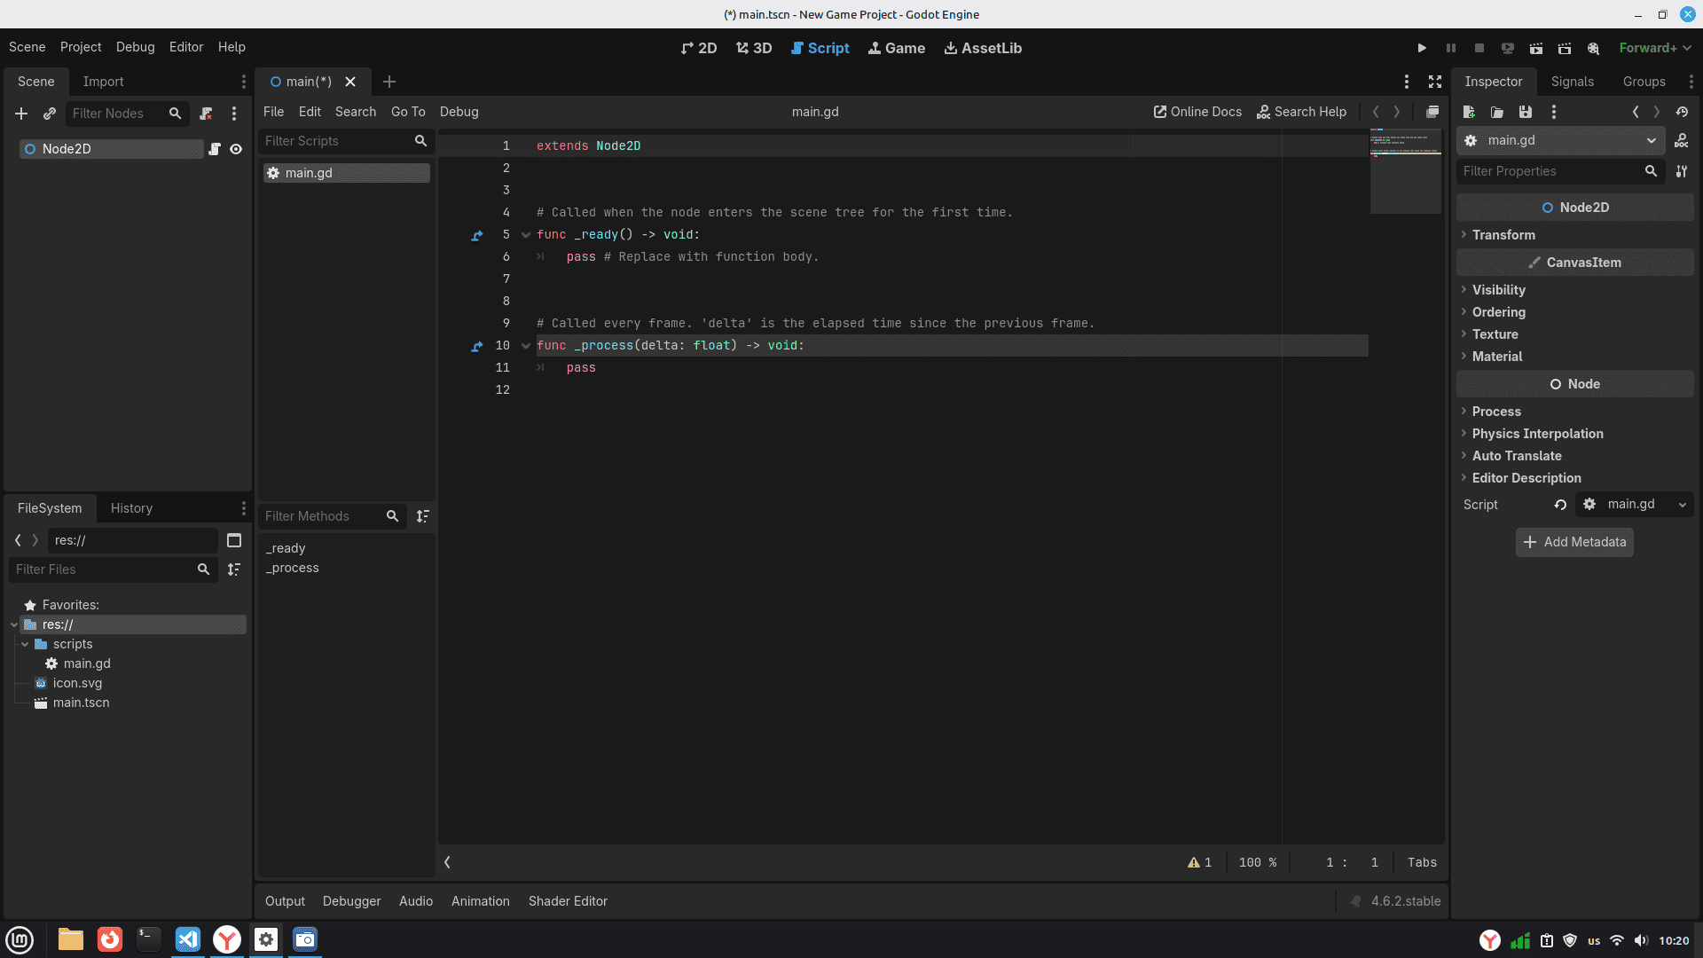Open the Online Docs link
The image size is (1703, 958).
(x=1197, y=112)
